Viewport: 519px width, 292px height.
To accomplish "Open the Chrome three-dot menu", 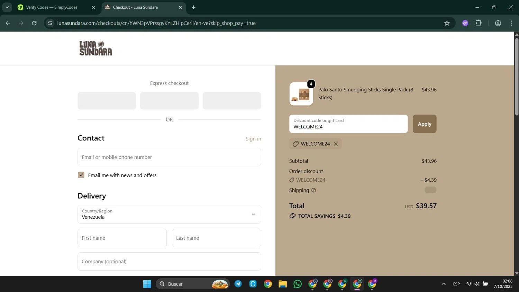I will [511, 23].
